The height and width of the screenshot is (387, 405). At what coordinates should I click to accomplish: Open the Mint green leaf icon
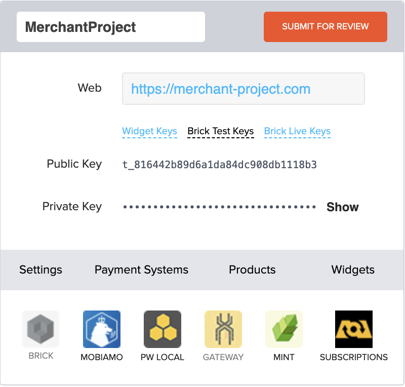(284, 329)
